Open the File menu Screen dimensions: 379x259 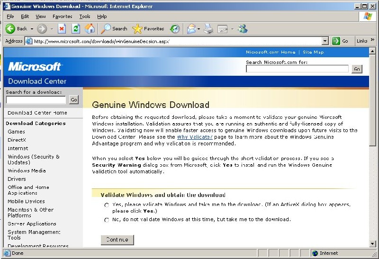pyautogui.click(x=10, y=17)
